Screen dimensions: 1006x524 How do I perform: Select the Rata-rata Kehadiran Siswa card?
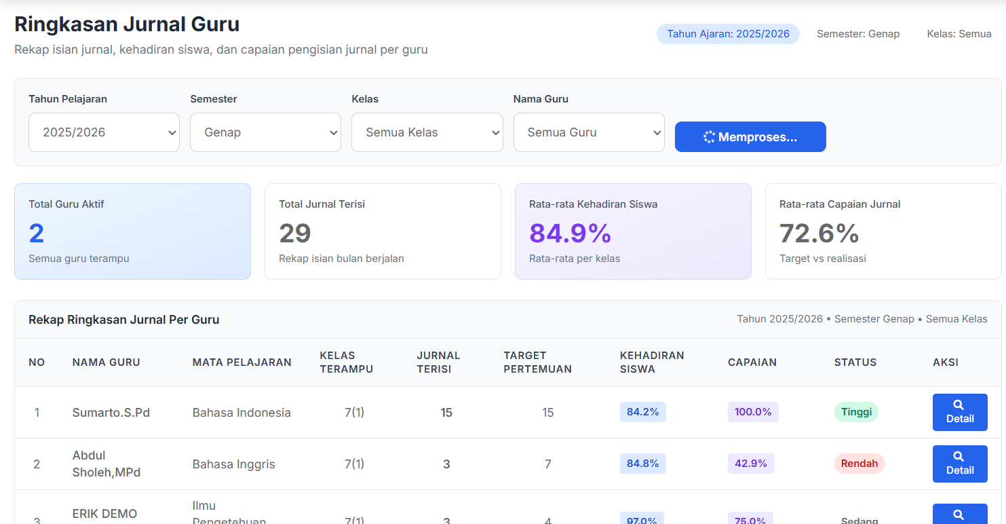pos(633,231)
